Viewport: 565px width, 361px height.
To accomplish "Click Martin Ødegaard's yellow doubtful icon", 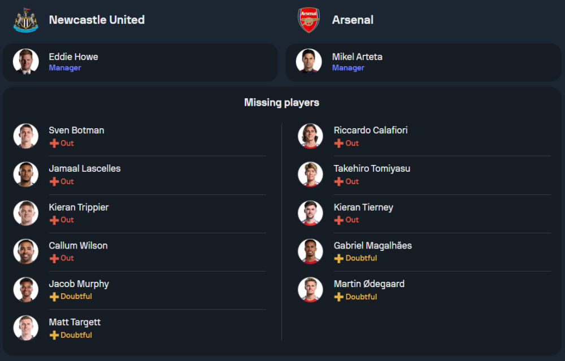I will 339,297.
